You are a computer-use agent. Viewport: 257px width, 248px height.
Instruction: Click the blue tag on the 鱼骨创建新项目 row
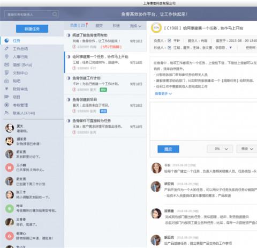click(x=103, y=111)
